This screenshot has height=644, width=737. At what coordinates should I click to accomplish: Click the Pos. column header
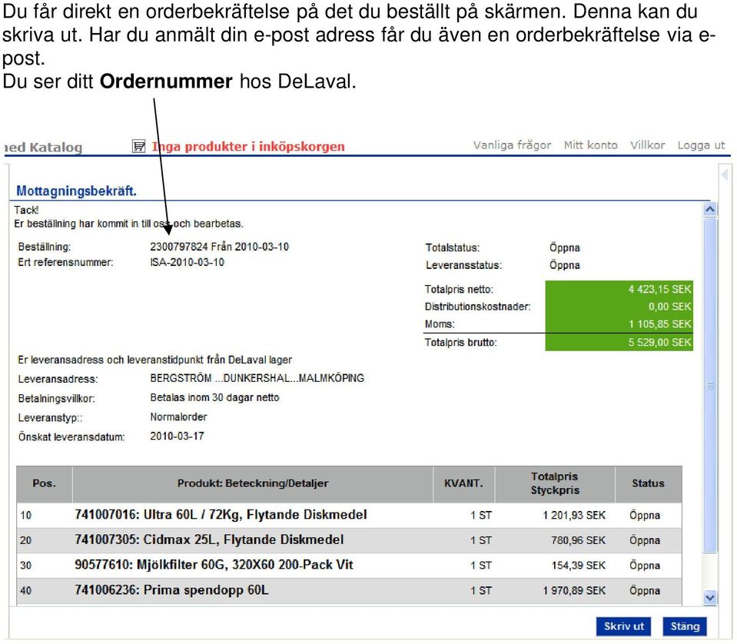point(44,483)
